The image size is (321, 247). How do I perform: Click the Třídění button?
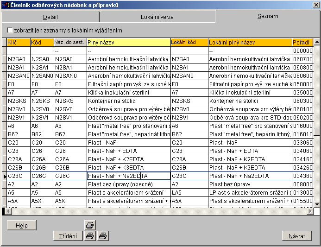pos(69,236)
